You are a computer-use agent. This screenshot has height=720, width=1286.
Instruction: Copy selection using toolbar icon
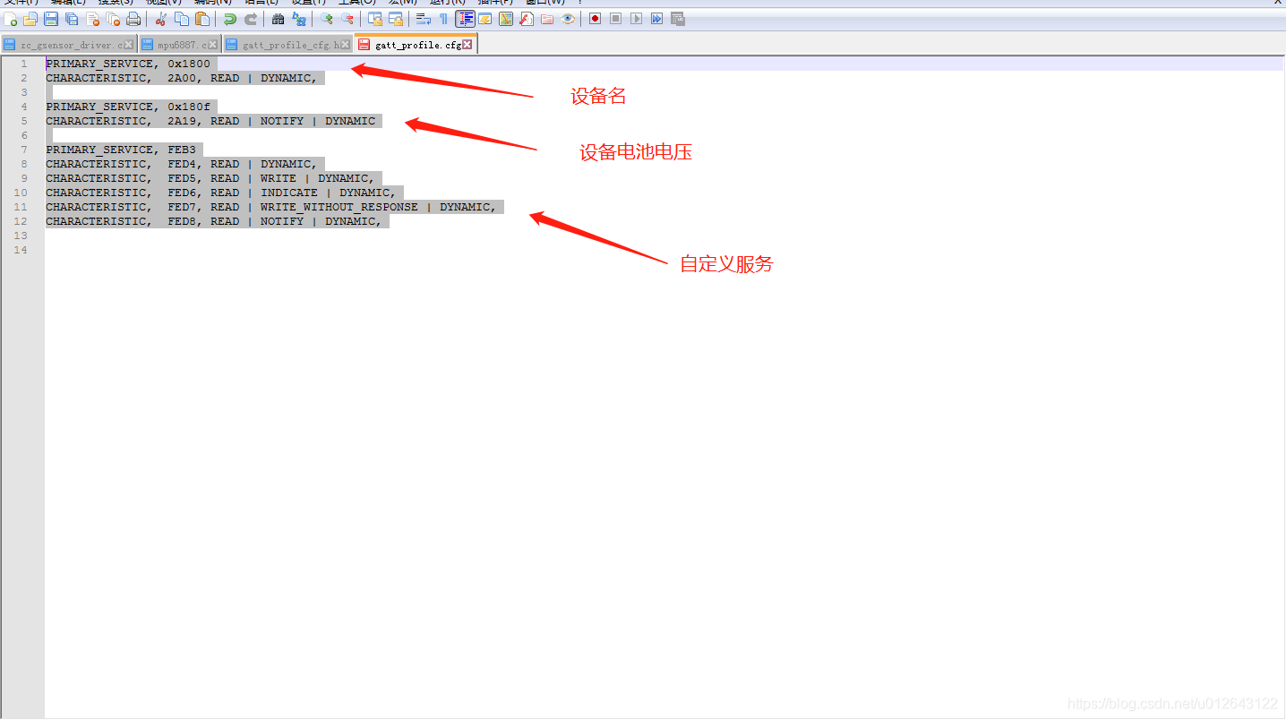(x=182, y=19)
